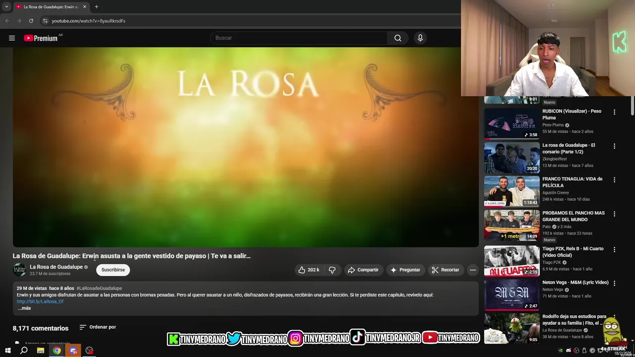Go forward with the browser forward arrow

(x=19, y=21)
